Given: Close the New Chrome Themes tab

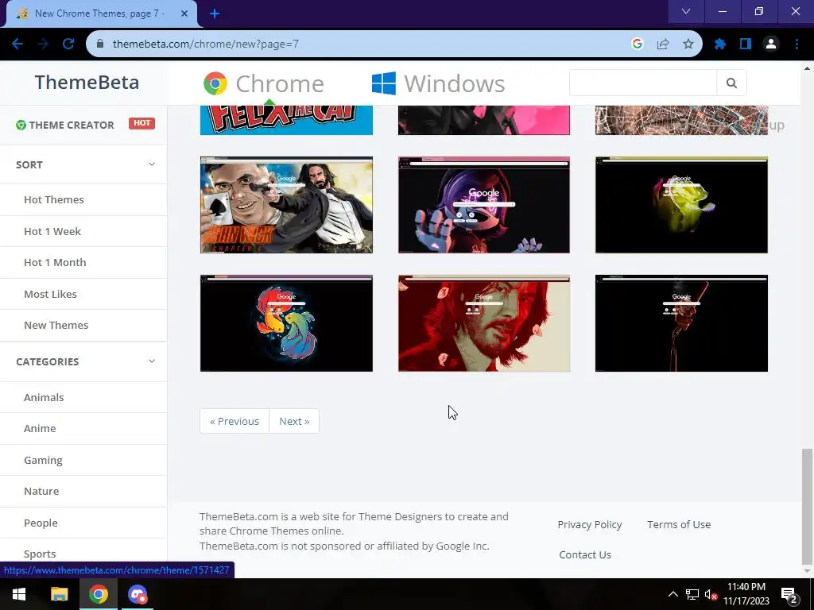Looking at the screenshot, I should 184,14.
